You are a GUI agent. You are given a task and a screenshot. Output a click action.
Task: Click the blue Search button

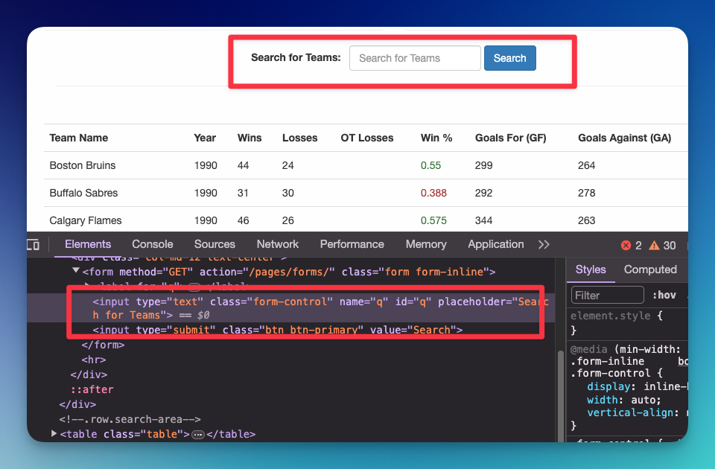[509, 58]
